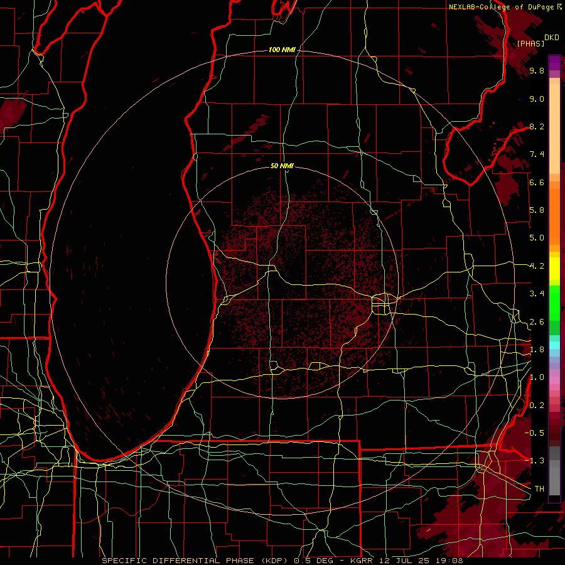The image size is (565, 565).
Task: Click the [PHAS] label above the color bar
Action: click(530, 43)
